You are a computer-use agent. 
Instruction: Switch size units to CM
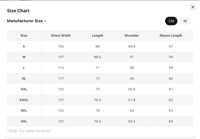tap(171, 21)
